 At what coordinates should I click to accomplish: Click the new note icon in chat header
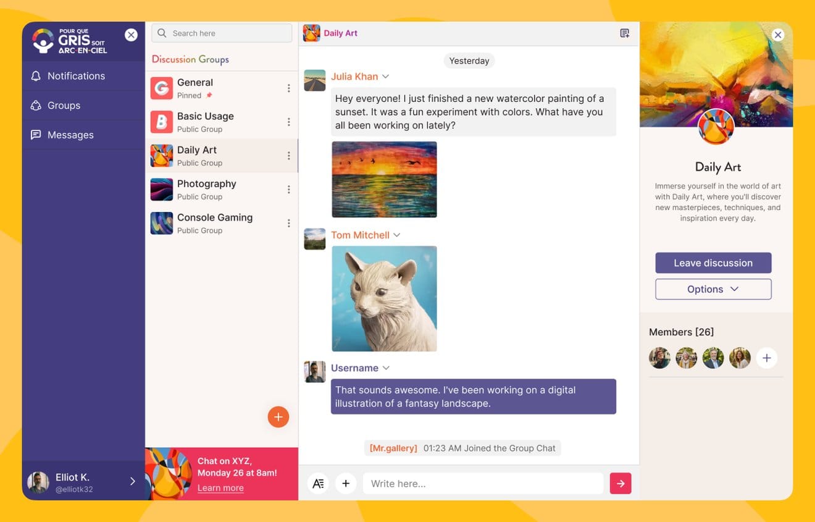point(625,33)
